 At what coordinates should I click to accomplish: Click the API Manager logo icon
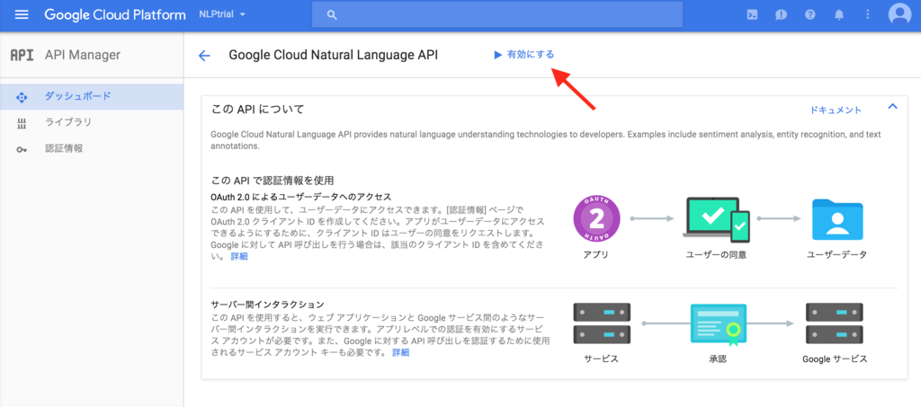[22, 55]
